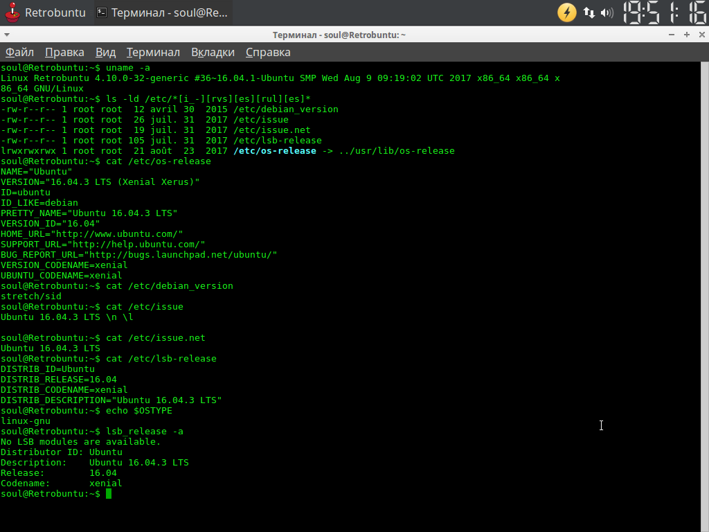Click the 'Release: 16.04' line
The height and width of the screenshot is (532, 709).
pos(59,474)
